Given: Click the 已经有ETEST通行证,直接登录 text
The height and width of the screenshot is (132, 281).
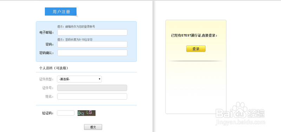Looking at the screenshot, I should (194, 36).
